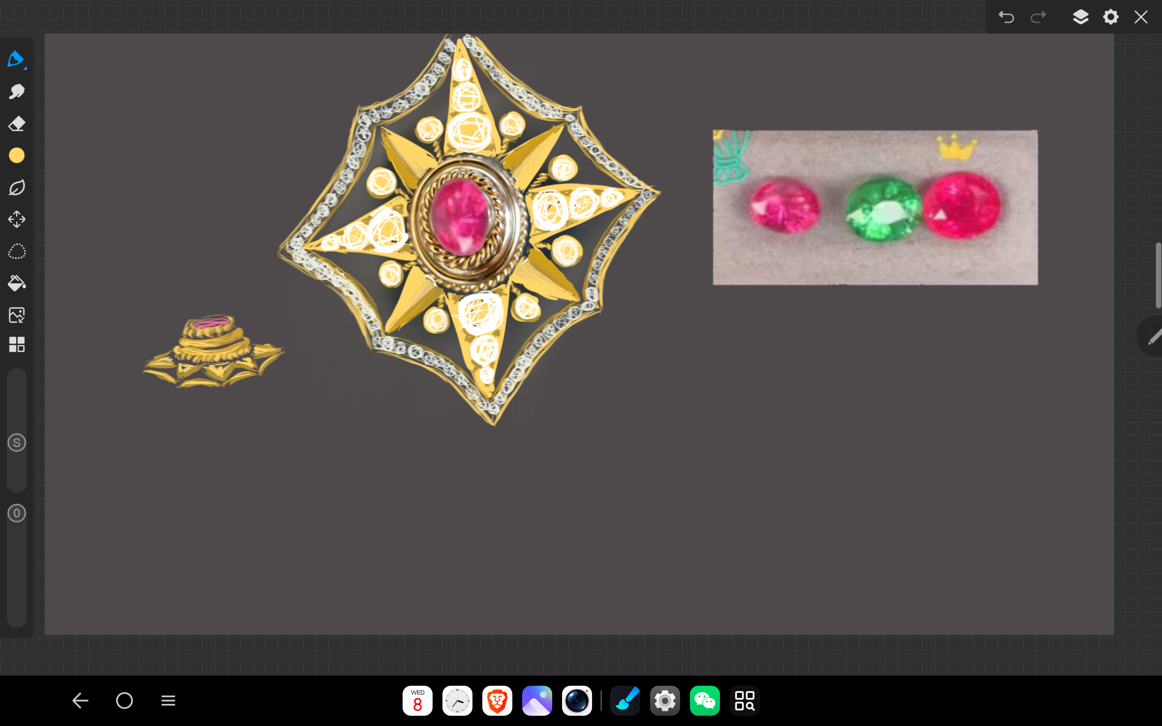Screen dimensions: 1162x726
Task: Select the dotted lasso selection tool
Action: [16, 251]
